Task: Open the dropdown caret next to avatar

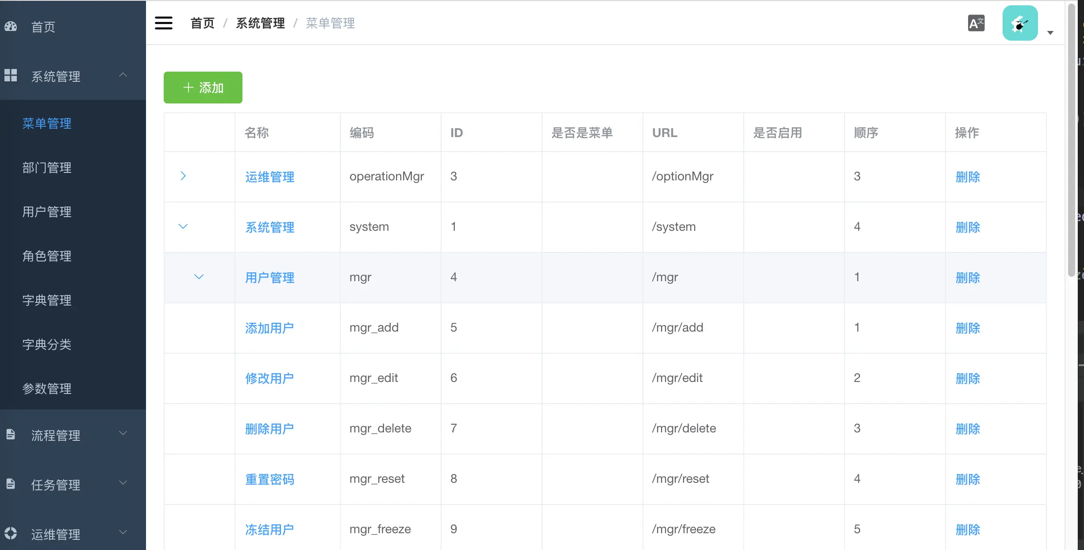Action: pos(1050,33)
